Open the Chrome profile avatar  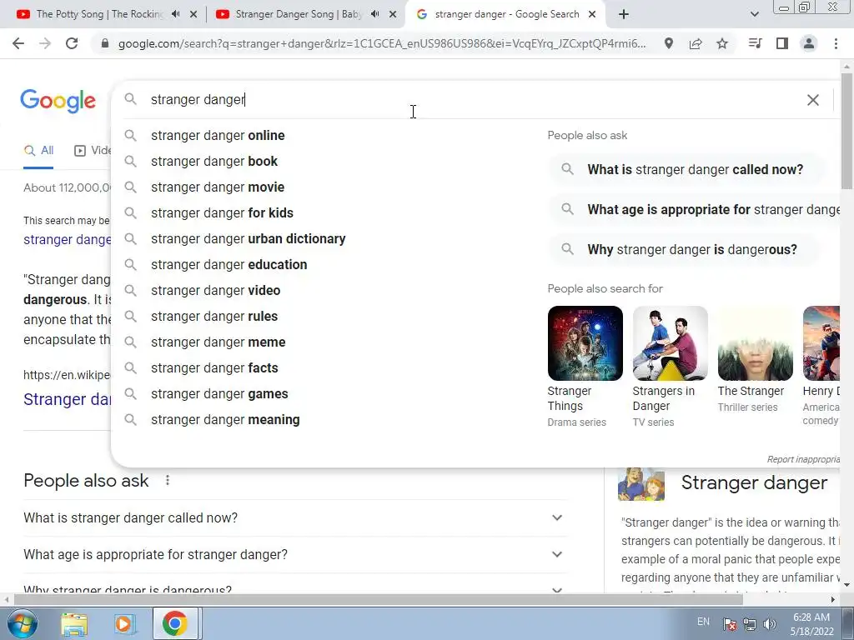click(809, 43)
